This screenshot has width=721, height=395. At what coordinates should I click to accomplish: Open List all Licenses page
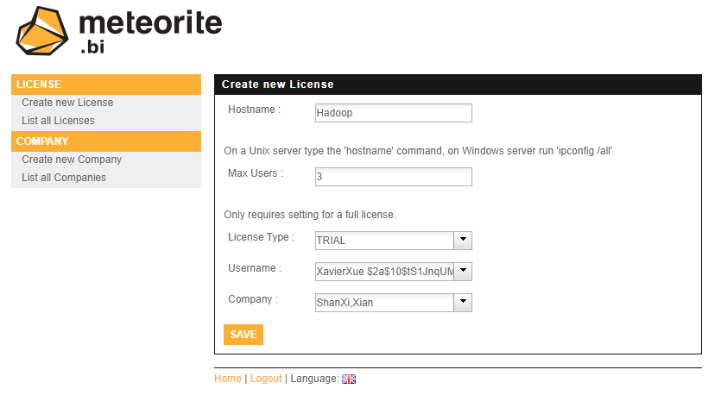coord(58,121)
